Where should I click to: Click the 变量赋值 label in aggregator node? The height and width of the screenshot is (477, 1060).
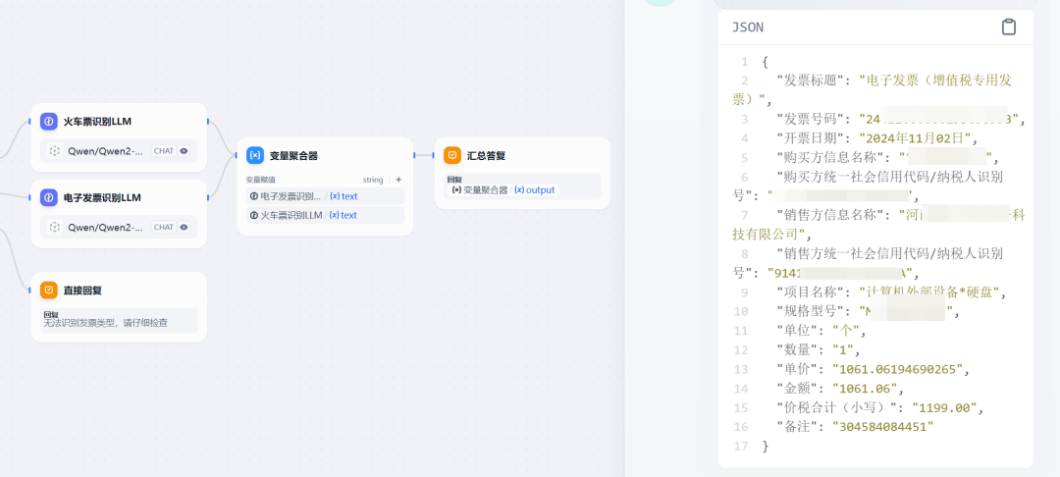(x=260, y=180)
